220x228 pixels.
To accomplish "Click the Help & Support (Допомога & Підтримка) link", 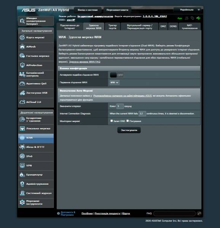I will coord(68,214).
